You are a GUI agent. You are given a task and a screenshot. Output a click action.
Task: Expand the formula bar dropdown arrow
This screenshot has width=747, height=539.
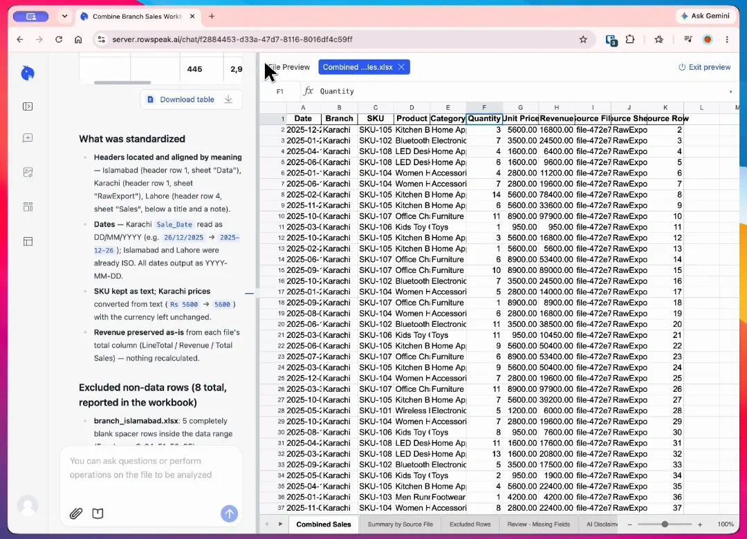point(730,91)
